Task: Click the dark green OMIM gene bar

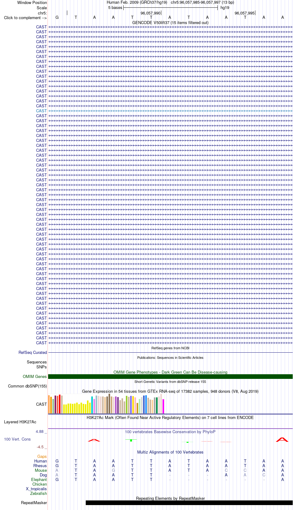Action: [x=170, y=376]
